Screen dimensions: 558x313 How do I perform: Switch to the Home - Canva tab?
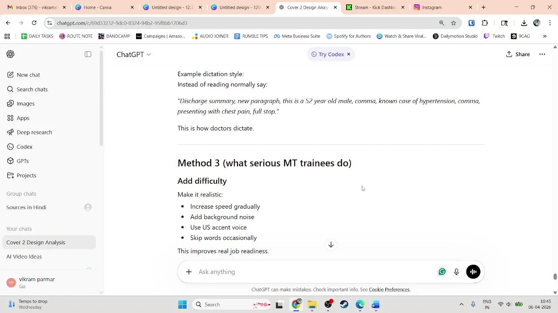click(104, 7)
